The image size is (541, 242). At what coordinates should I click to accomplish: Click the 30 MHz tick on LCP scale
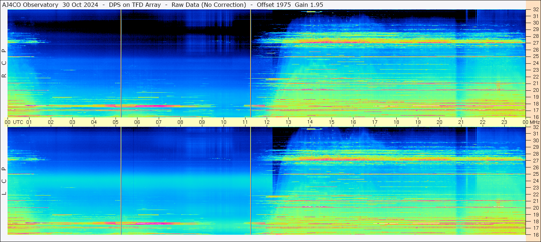[535, 140]
